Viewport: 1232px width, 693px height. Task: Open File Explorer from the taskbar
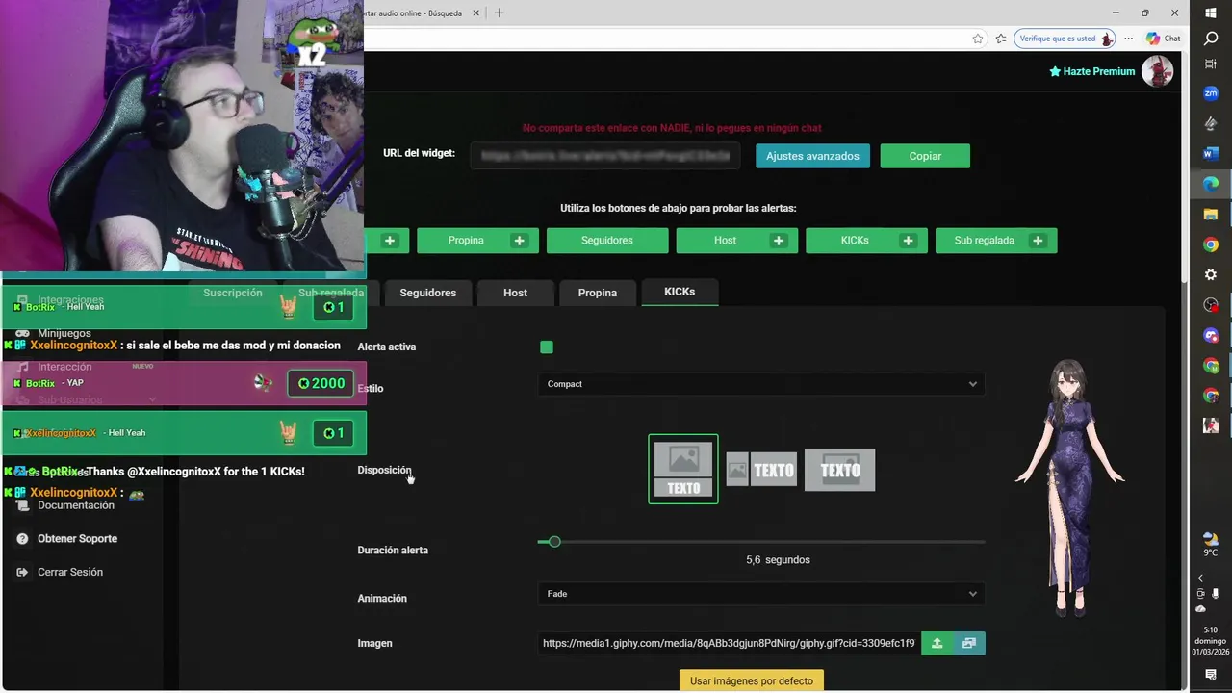click(x=1211, y=214)
